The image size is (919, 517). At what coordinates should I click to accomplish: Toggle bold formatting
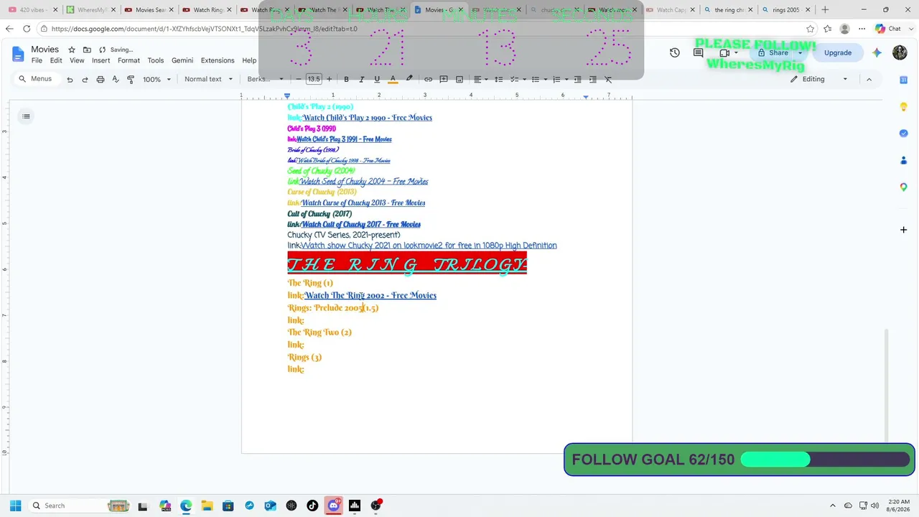tap(346, 79)
